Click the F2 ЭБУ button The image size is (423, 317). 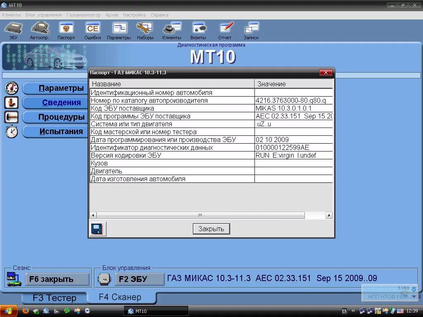coord(140,279)
